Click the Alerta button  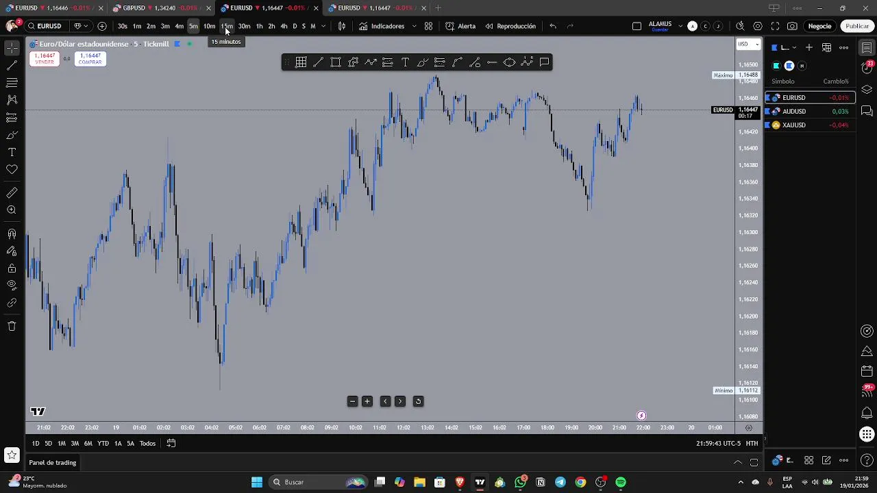pyautogui.click(x=460, y=26)
